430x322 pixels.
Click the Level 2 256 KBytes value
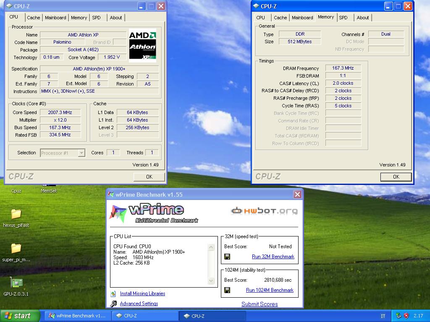coord(137,127)
